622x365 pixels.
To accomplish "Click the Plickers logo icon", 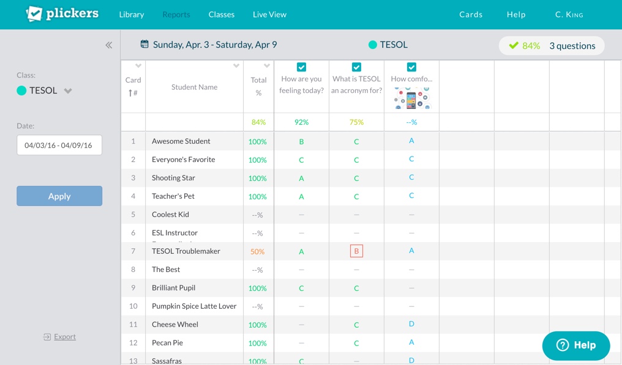I will (x=34, y=14).
